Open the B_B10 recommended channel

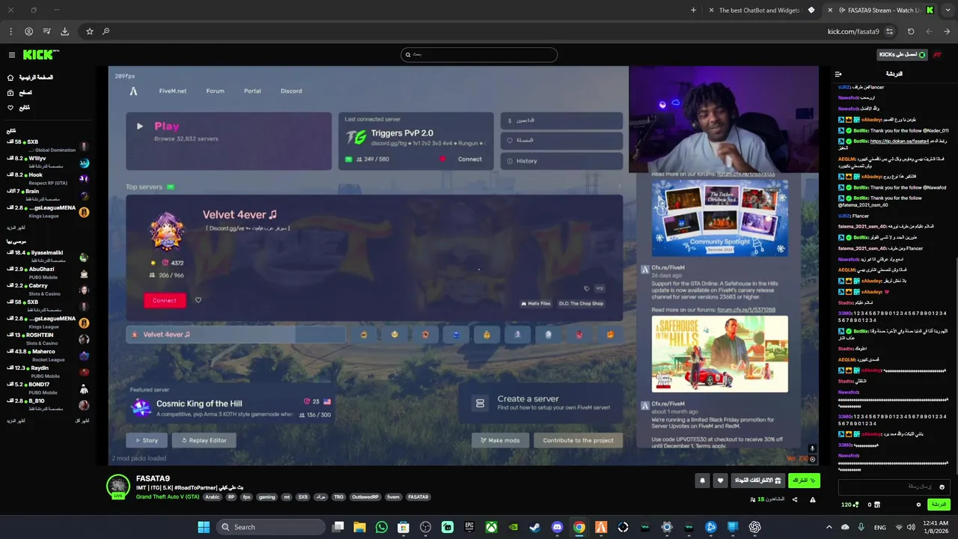[46, 404]
